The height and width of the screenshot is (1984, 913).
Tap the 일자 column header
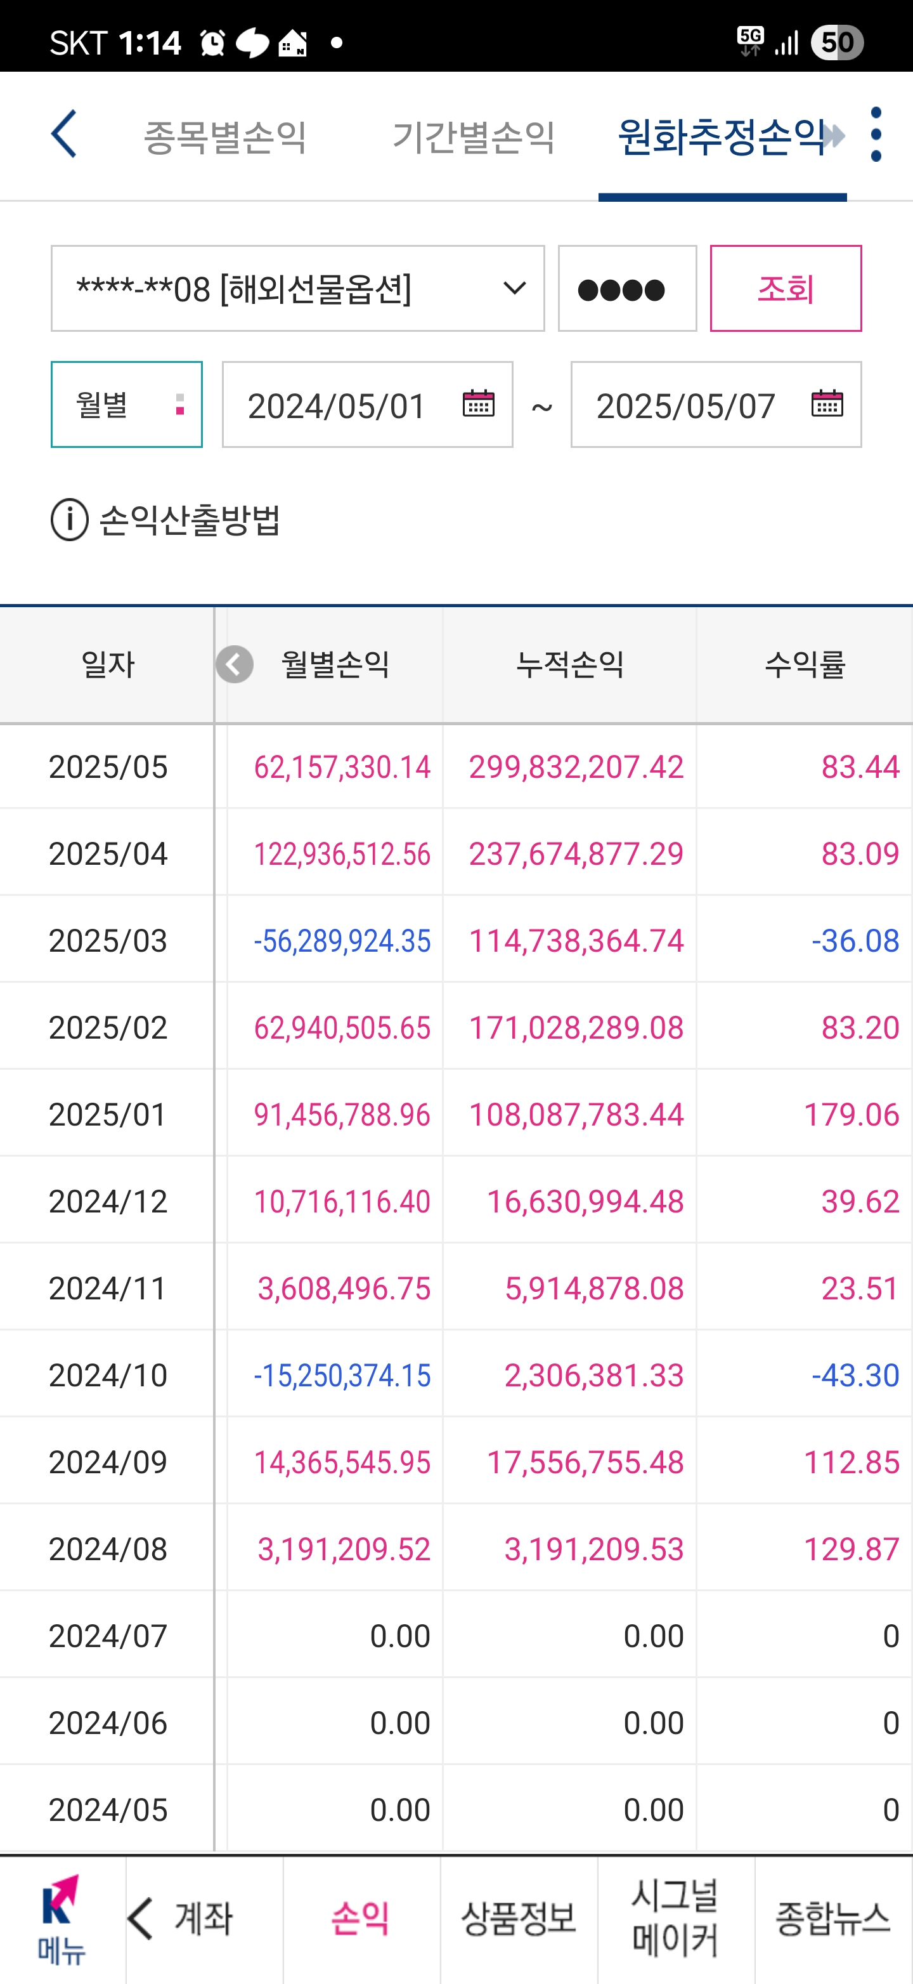(108, 664)
